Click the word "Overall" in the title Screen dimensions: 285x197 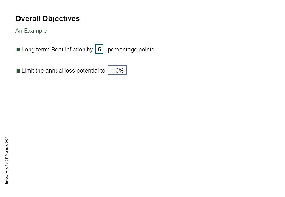28,19
